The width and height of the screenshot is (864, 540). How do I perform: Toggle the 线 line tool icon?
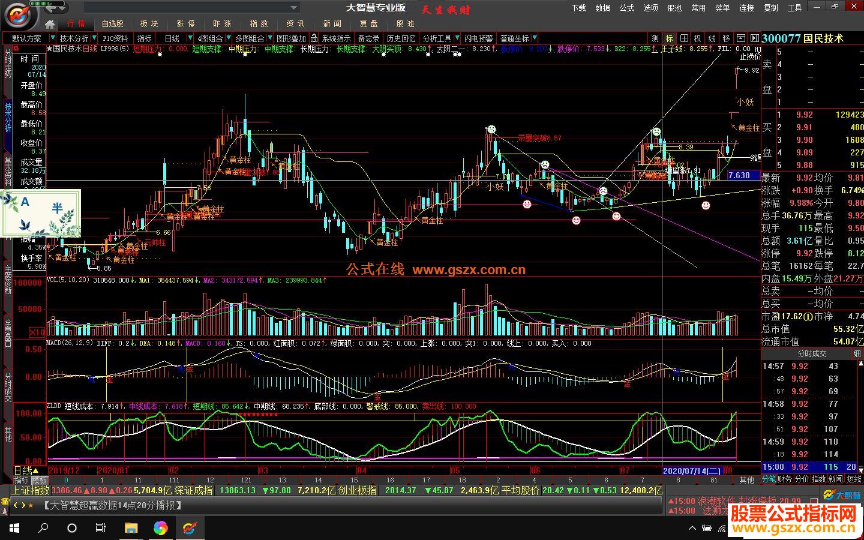(712, 38)
